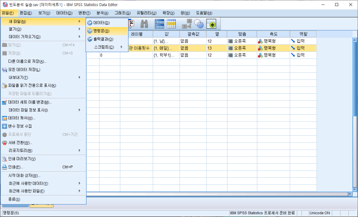
Task: Click the Select Cases toolbar icon
Action: [171, 24]
